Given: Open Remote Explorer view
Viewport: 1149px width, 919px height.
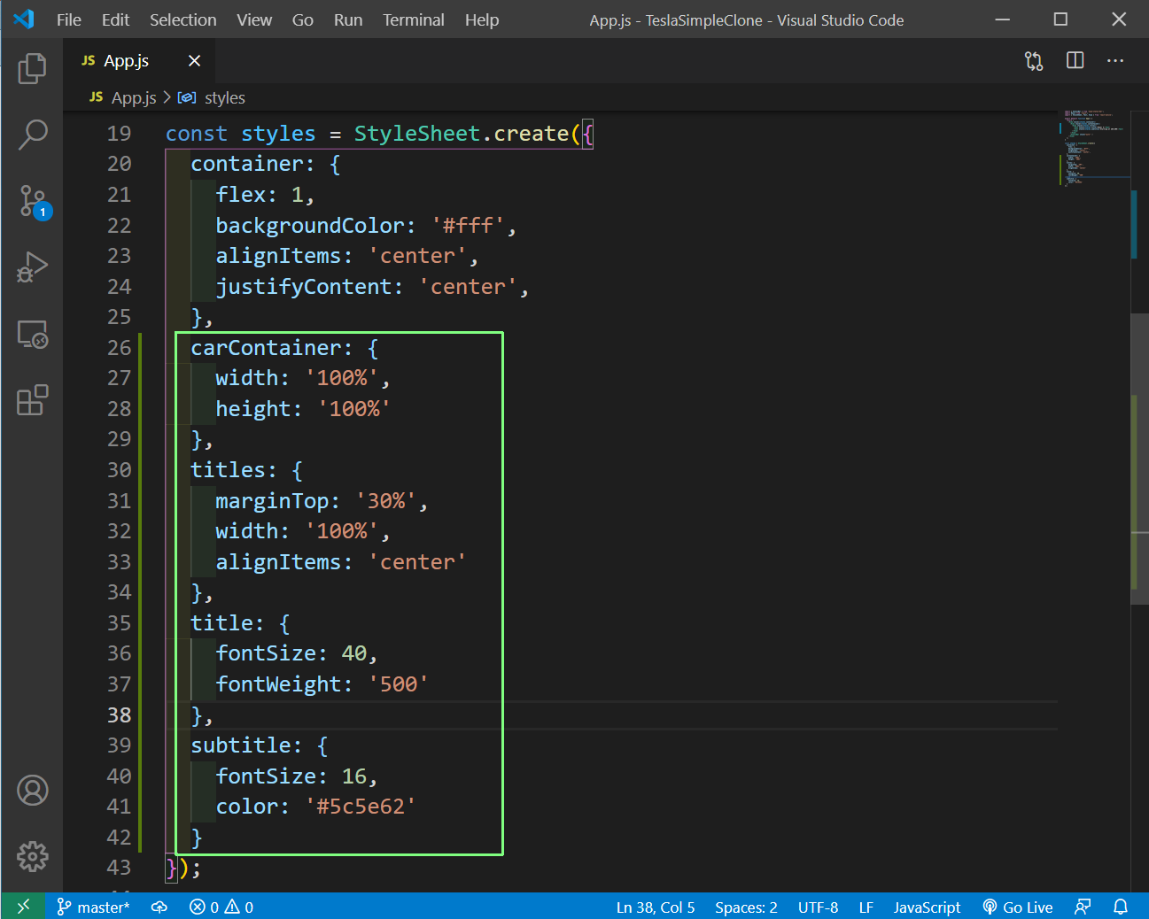Looking at the screenshot, I should 32,334.
